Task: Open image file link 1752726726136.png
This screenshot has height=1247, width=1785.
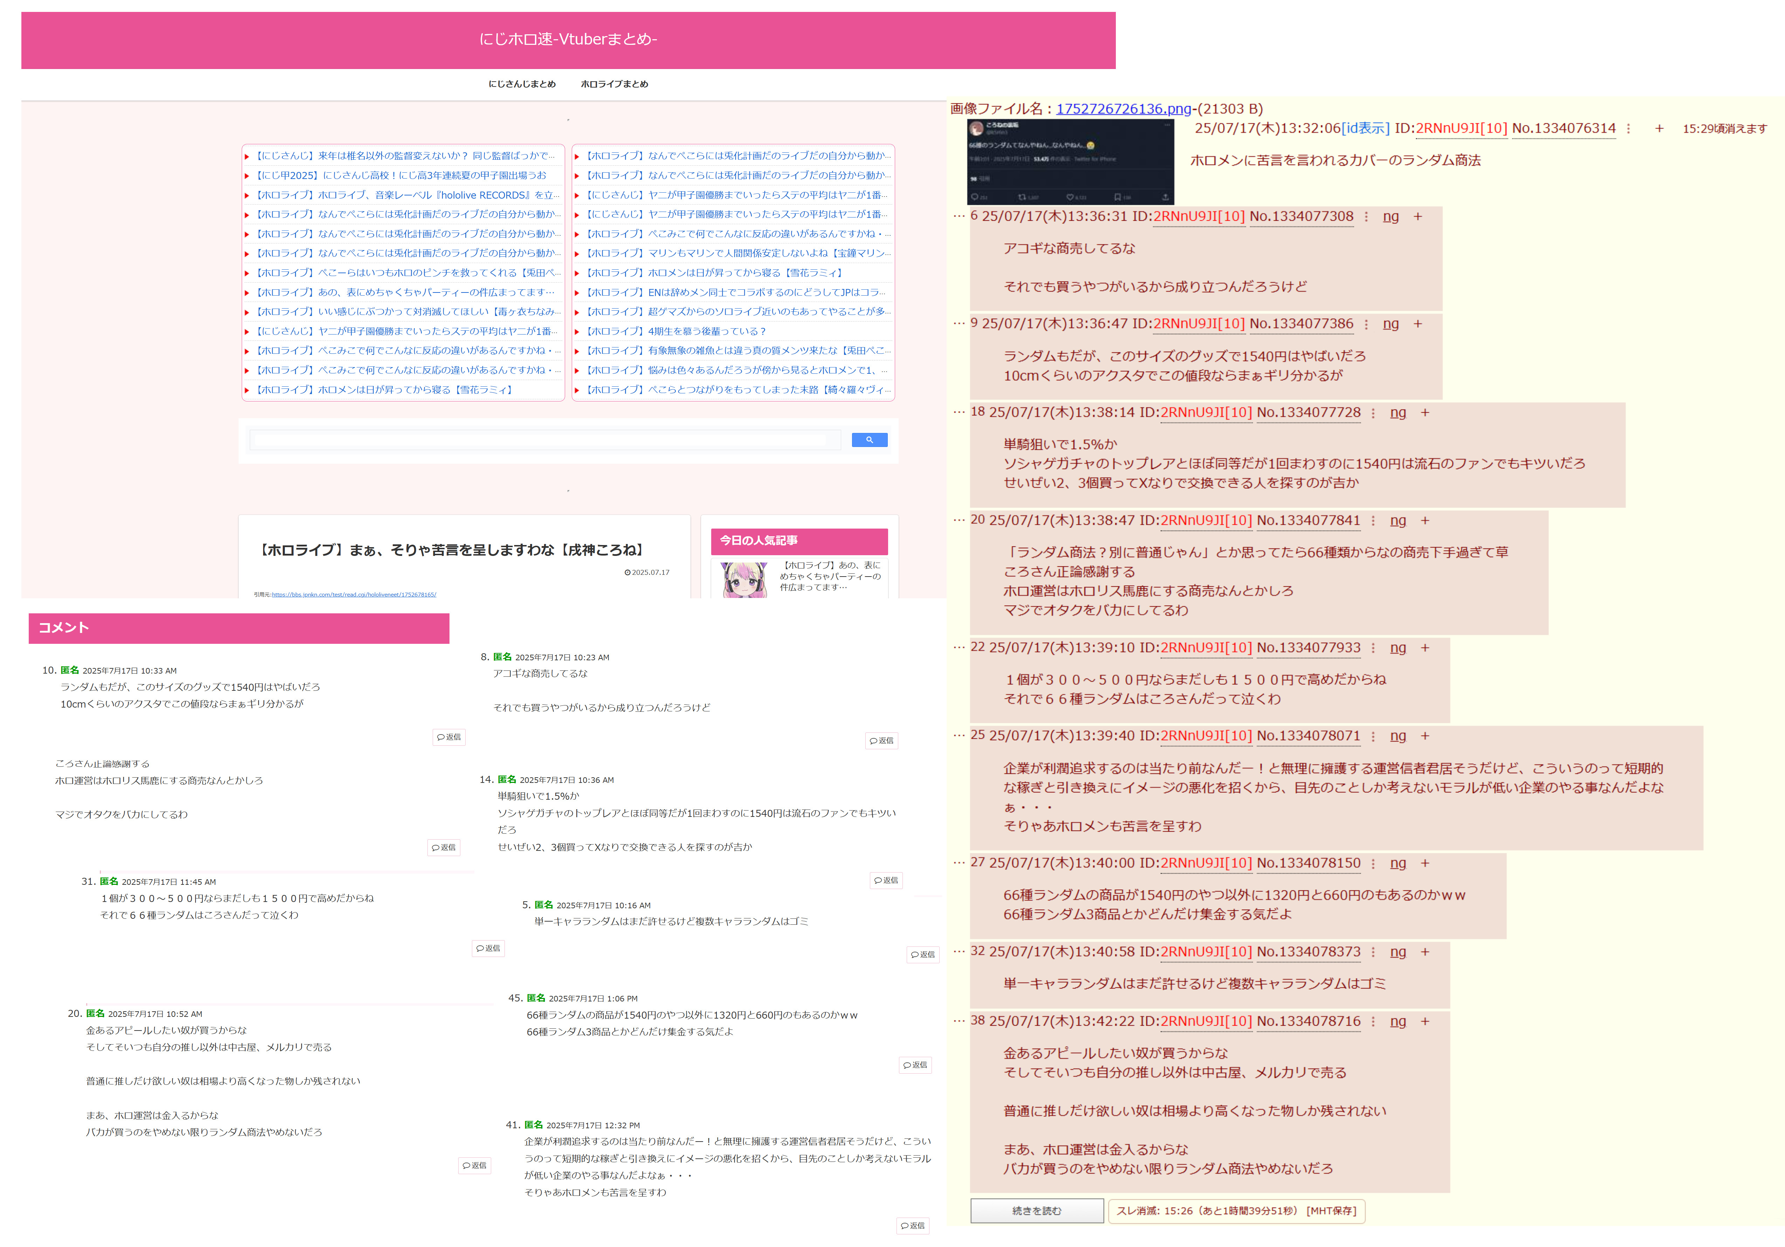Action: (x=1124, y=109)
